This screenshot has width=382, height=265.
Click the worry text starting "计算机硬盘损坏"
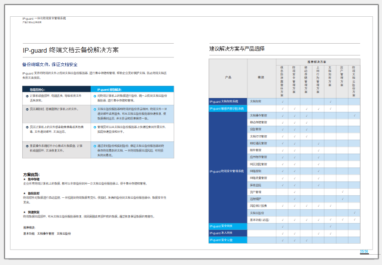pos(56,98)
